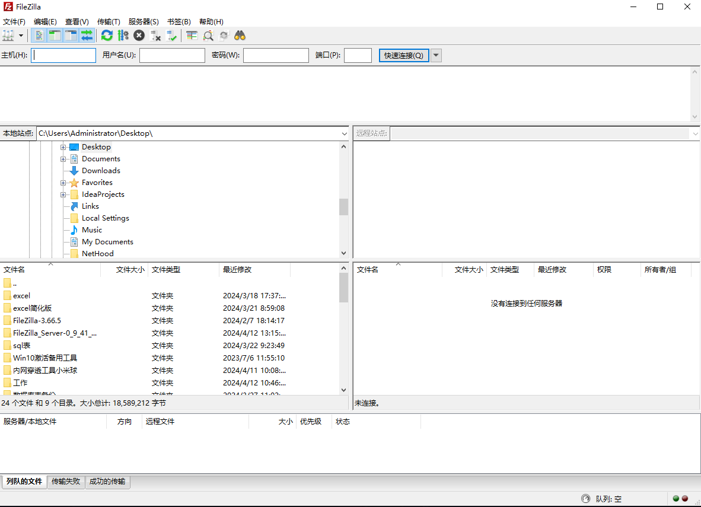Viewport: 701px width, 507px height.
Task: Select Local Settings in the tree
Action: 106,218
